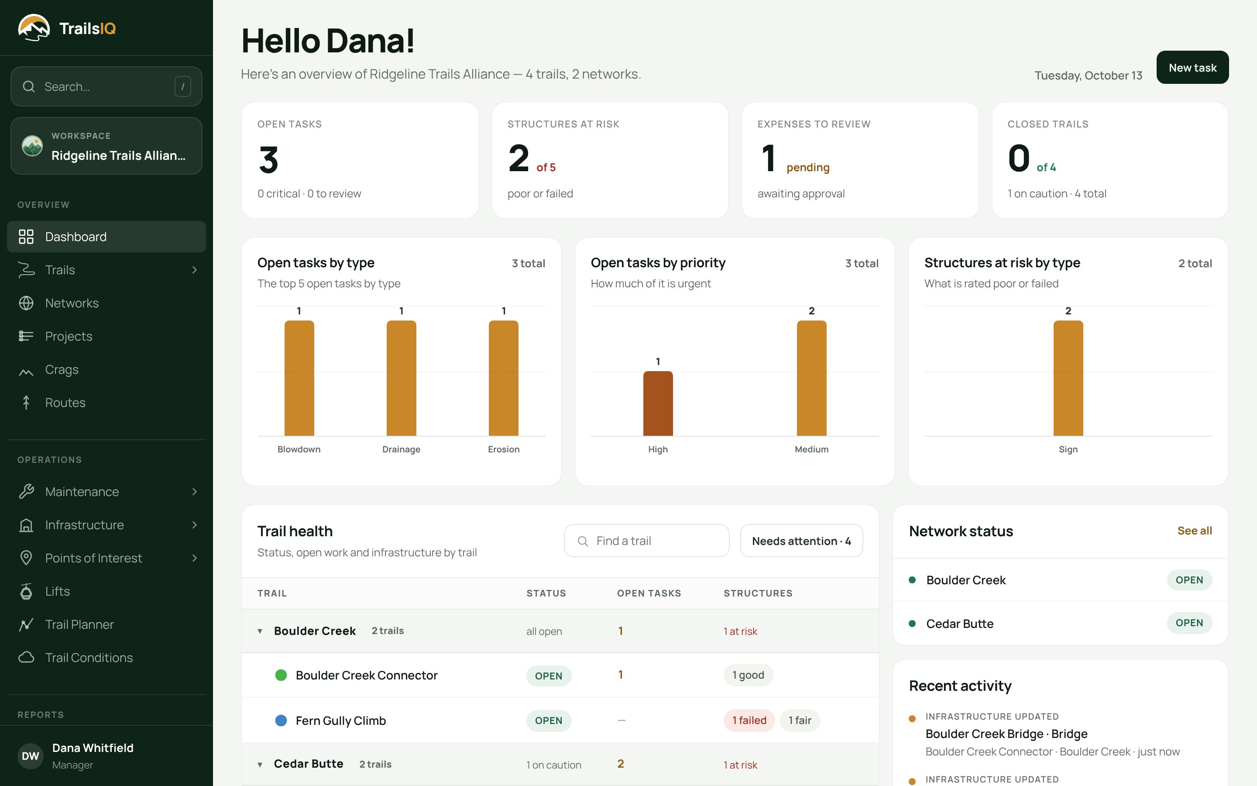Click the Trail Planner chart icon

pos(26,624)
